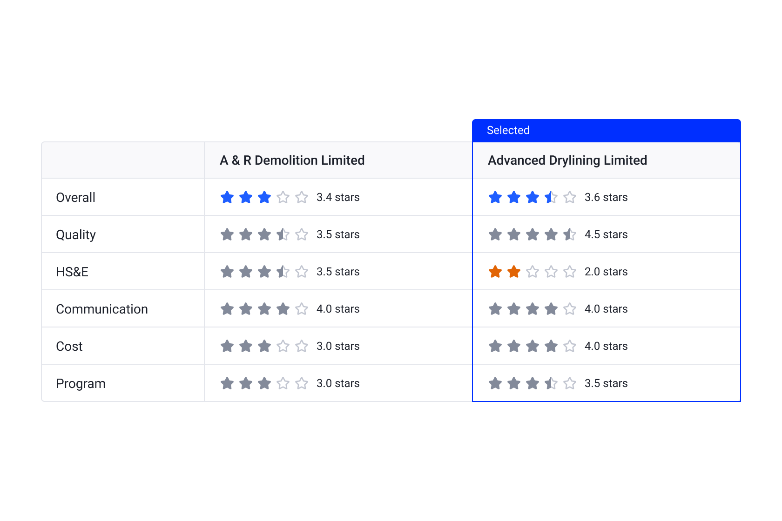Screen dimensions: 782x521
Task: Click second orange star in Advanced Drylining HS&E
Action: pyautogui.click(x=514, y=272)
